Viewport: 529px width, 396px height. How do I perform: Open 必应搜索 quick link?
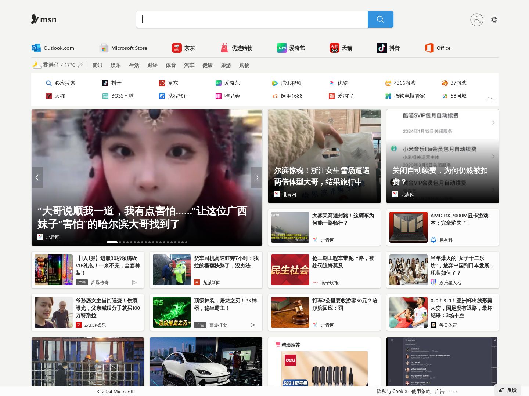61,83
